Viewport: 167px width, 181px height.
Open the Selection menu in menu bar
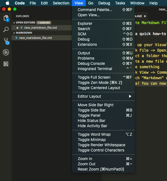coord(61,3)
